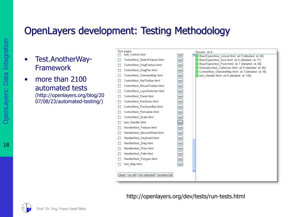289x217 pixels.
Task: Click the 'Test.AnotherWay-Framework' bullet text
Action: (x=64, y=63)
